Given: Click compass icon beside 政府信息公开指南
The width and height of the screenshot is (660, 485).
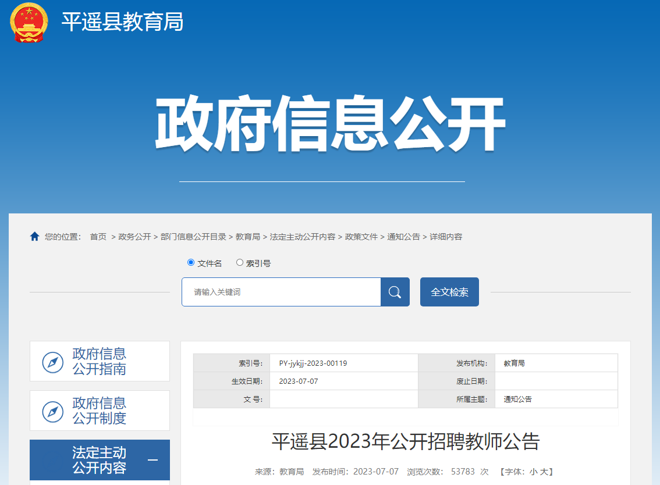Looking at the screenshot, I should (x=53, y=362).
